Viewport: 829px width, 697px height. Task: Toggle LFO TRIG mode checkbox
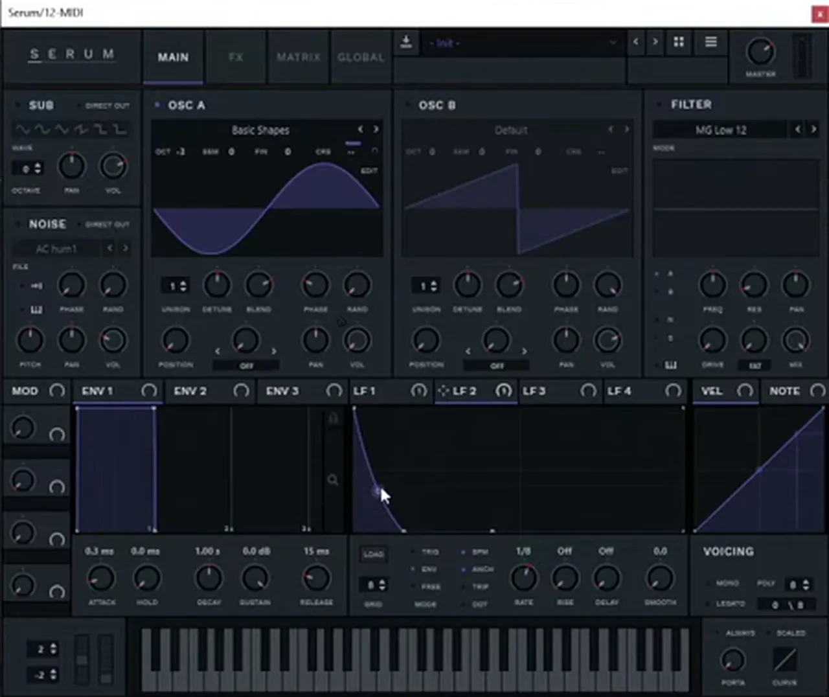click(x=413, y=552)
